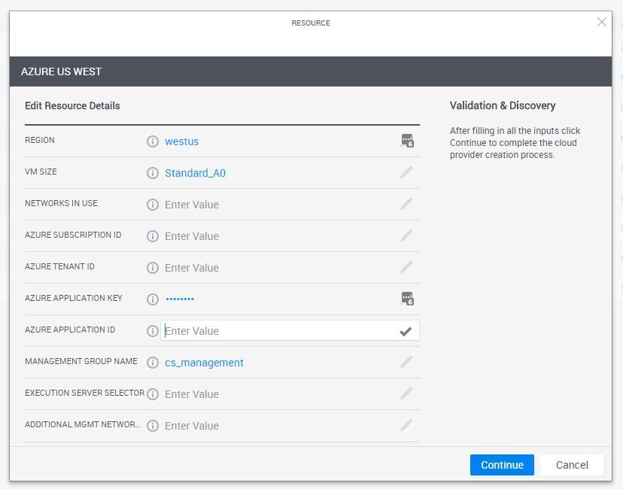Screen dimensions: 623x489
Task: Open the info tooltip for MANAGEMENT GROUP NAME
Action: pyautogui.click(x=153, y=362)
